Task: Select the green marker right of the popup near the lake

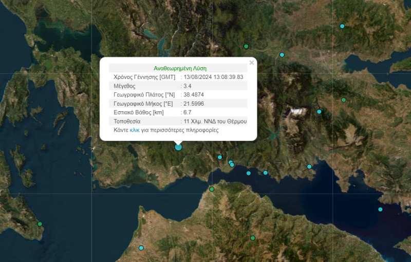Action: (x=344, y=100)
